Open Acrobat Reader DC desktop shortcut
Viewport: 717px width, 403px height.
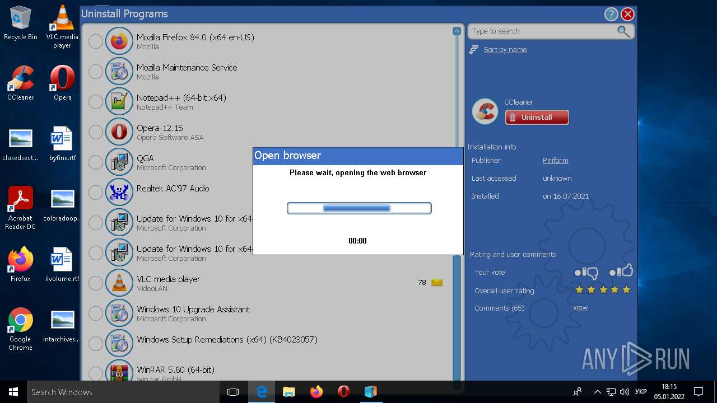tap(21, 208)
